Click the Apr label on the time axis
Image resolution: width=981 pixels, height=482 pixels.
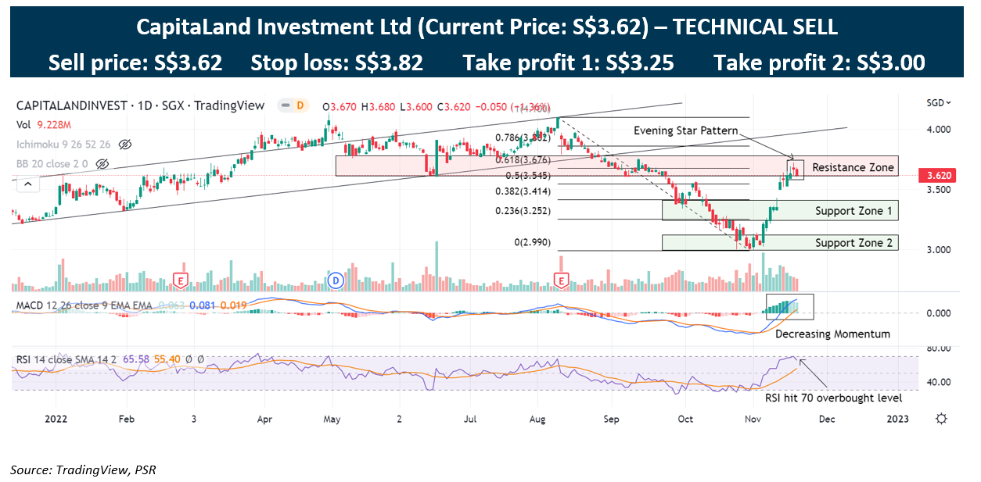(264, 419)
